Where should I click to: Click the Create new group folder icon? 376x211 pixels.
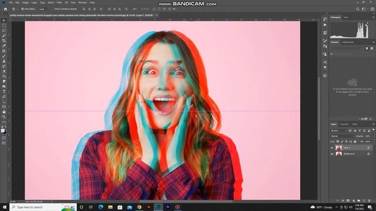click(358, 200)
